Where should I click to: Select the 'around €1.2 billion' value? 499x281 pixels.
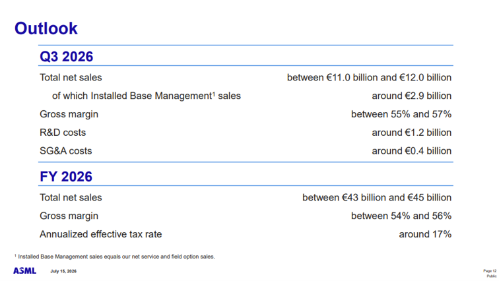411,133
